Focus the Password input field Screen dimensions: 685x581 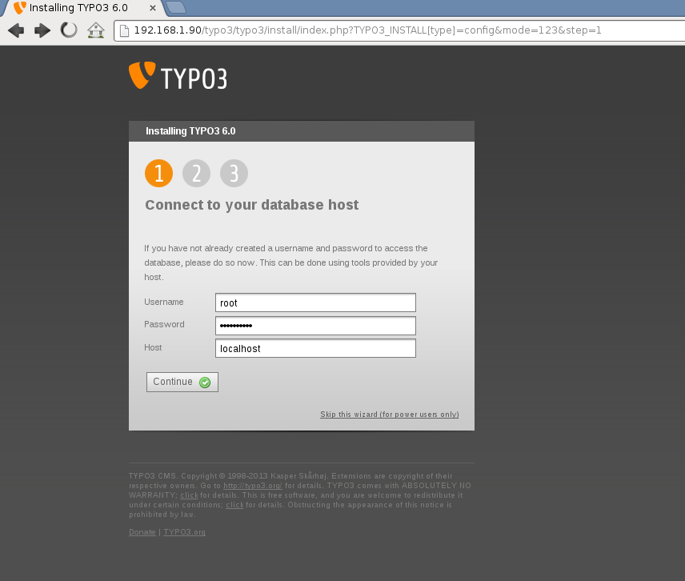click(315, 326)
